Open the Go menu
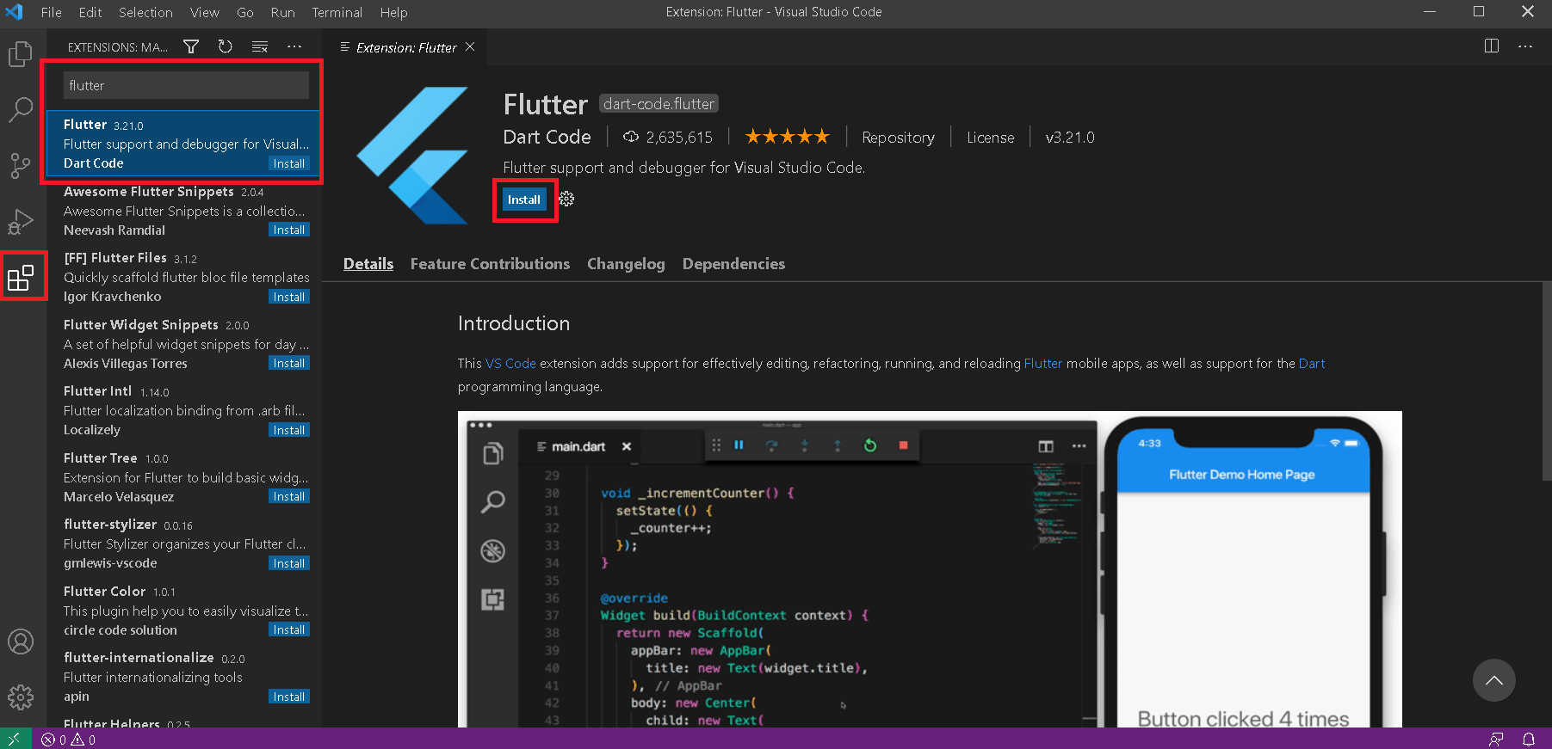The height and width of the screenshot is (749, 1552). pyautogui.click(x=245, y=12)
